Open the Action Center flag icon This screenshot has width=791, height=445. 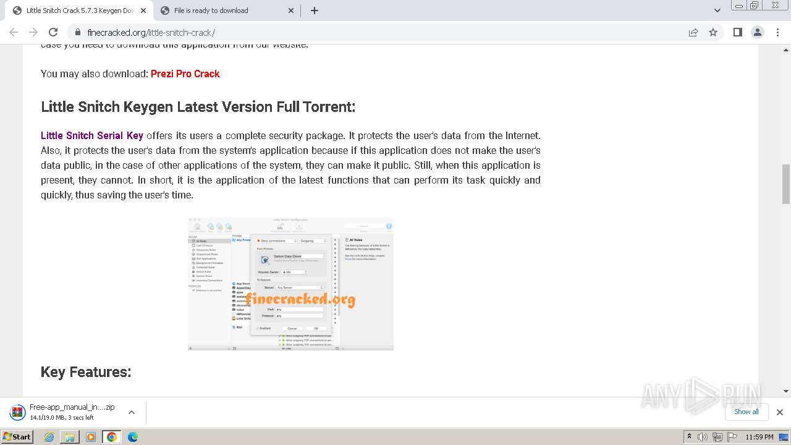[x=732, y=437]
